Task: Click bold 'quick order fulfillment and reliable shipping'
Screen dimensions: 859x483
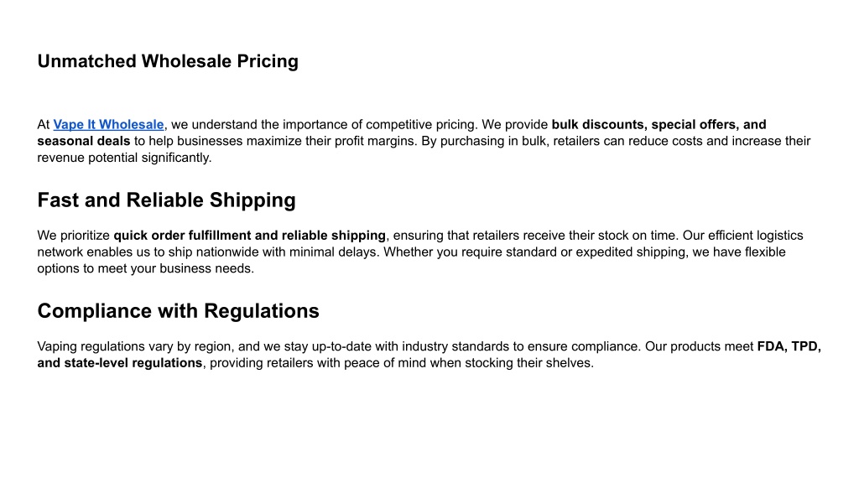Action: [250, 236]
